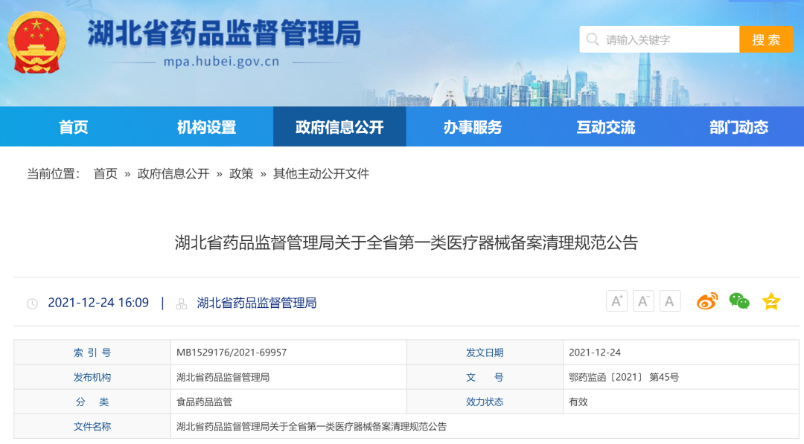804x444 pixels.
Task: Go to 办事服务 section
Action: pos(473,127)
